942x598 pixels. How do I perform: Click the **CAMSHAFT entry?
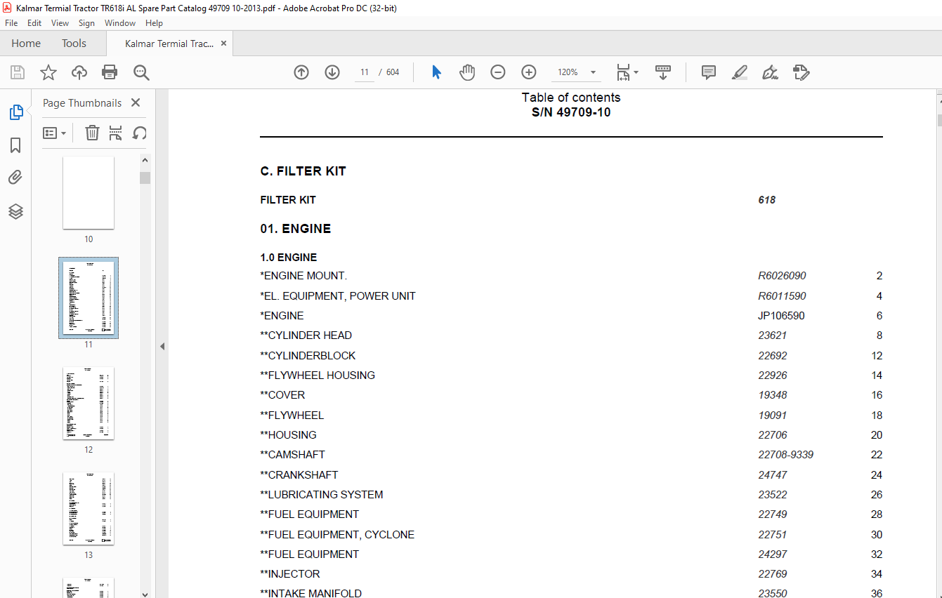[292, 455]
